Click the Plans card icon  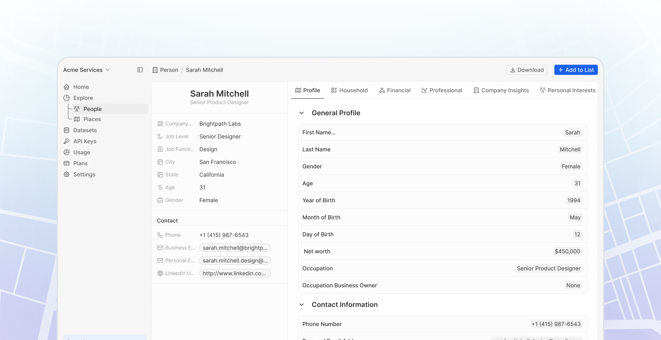(x=67, y=163)
